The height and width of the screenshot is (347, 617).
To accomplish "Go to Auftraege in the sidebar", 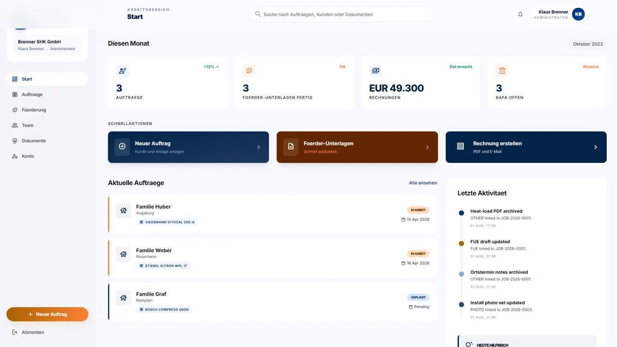I will click(x=47, y=94).
